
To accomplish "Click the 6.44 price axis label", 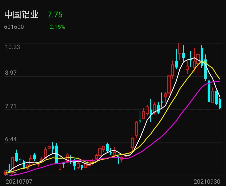I will (x=11, y=139).
